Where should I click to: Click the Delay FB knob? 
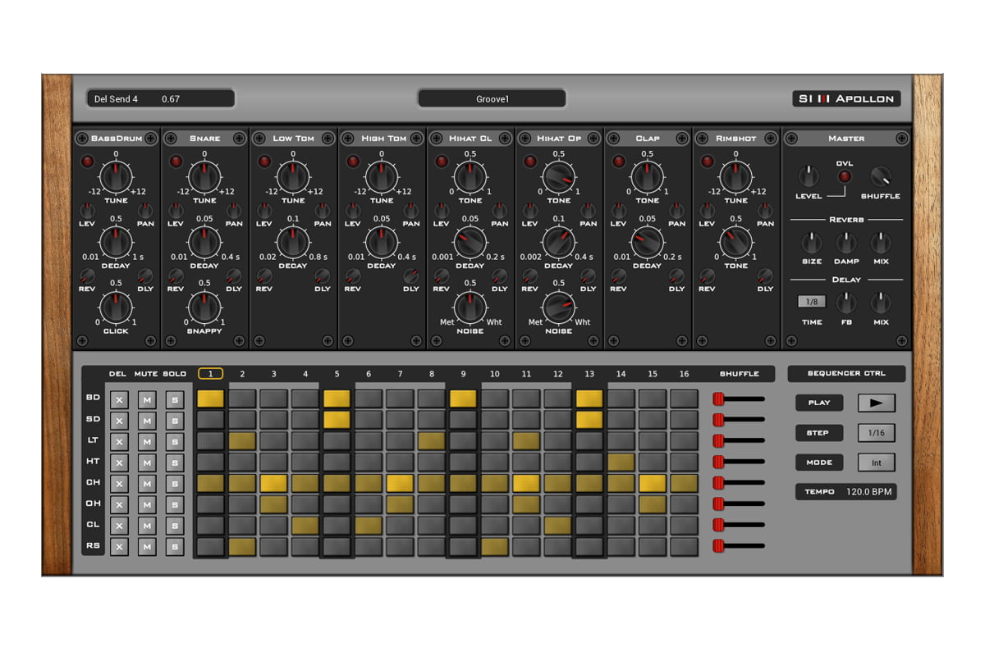pos(846,303)
